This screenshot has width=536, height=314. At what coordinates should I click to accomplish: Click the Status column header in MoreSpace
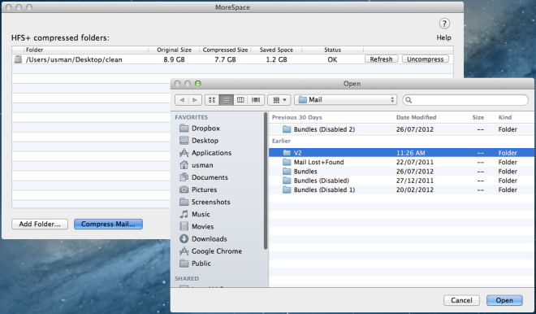(x=332, y=50)
